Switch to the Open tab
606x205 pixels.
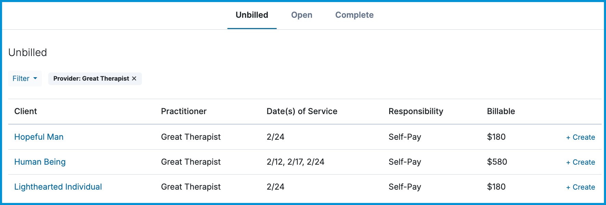pos(301,15)
